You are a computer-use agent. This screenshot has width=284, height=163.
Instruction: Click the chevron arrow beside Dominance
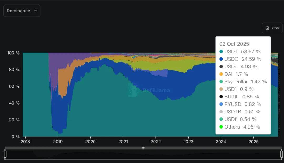pos(35,11)
